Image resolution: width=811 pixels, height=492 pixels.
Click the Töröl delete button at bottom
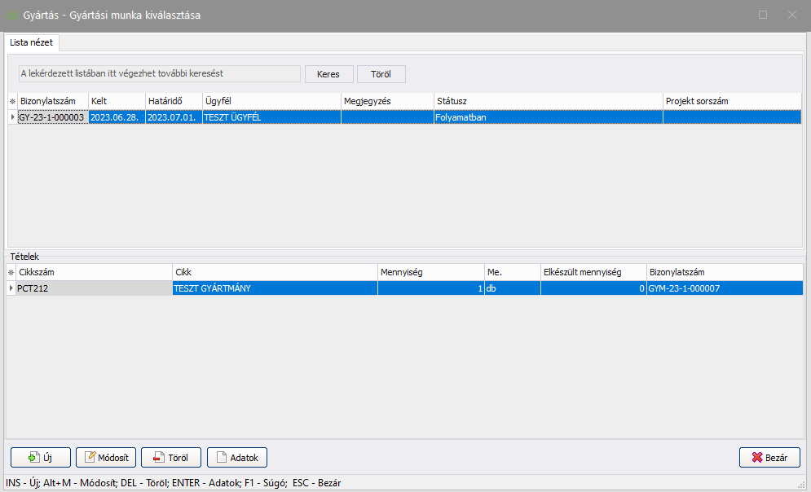pos(171,458)
